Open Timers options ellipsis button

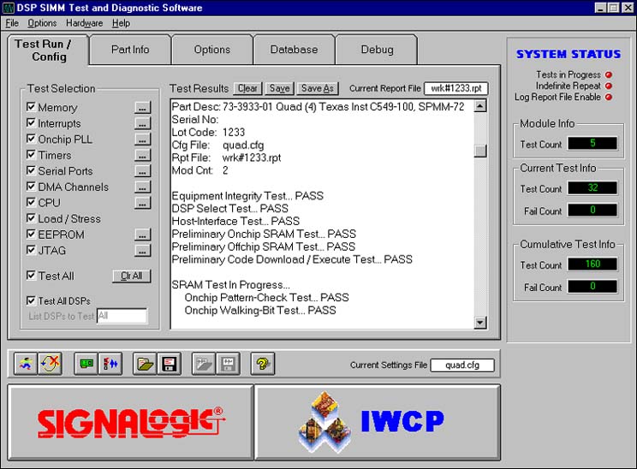(x=142, y=155)
